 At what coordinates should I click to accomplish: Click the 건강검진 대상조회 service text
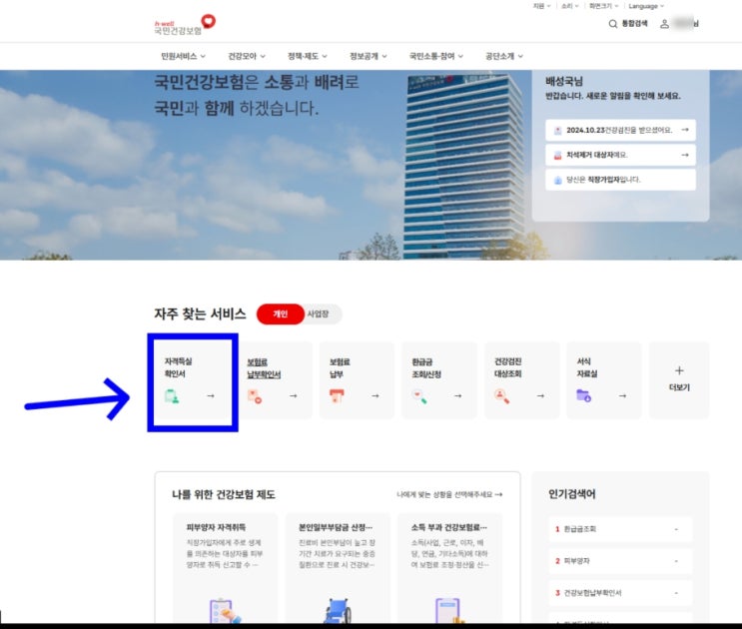[507, 367]
